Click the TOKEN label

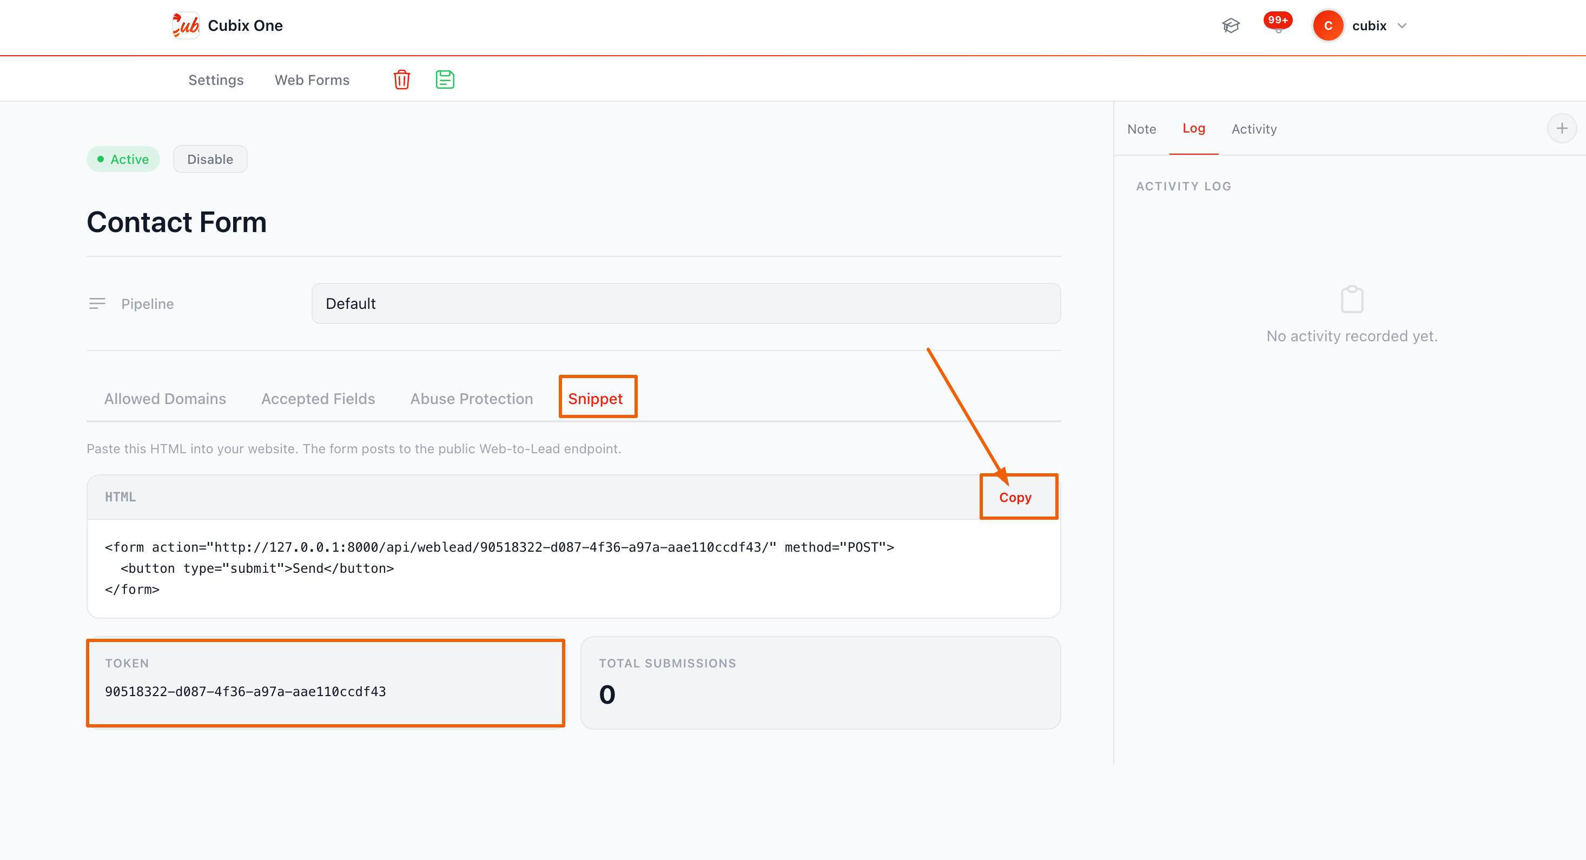tap(127, 664)
